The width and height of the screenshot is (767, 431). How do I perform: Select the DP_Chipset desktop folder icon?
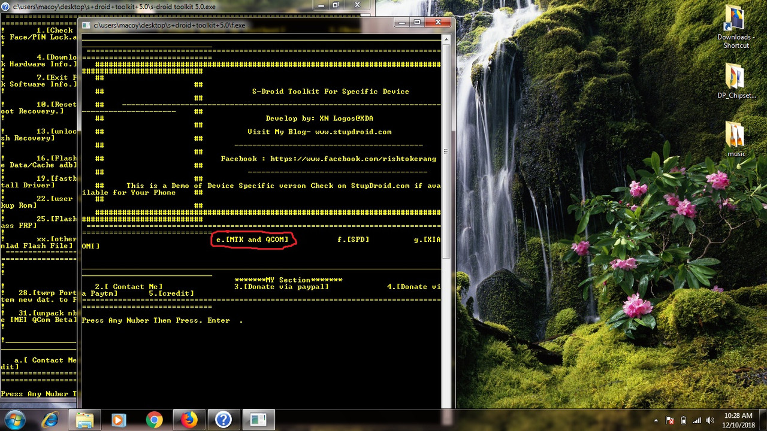(736, 81)
